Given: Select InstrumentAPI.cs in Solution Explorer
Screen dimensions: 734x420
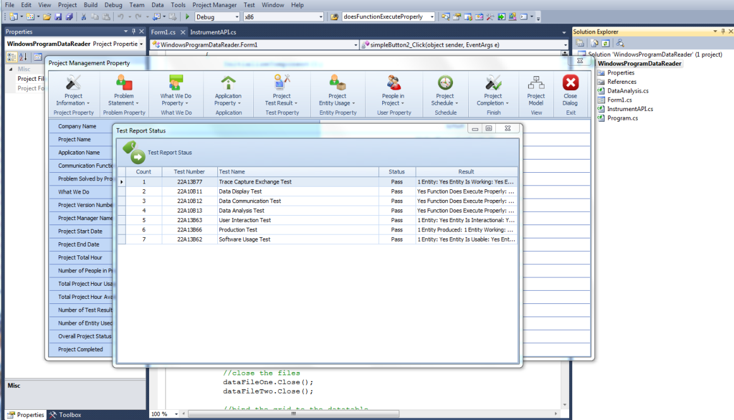Looking at the screenshot, I should (x=630, y=109).
